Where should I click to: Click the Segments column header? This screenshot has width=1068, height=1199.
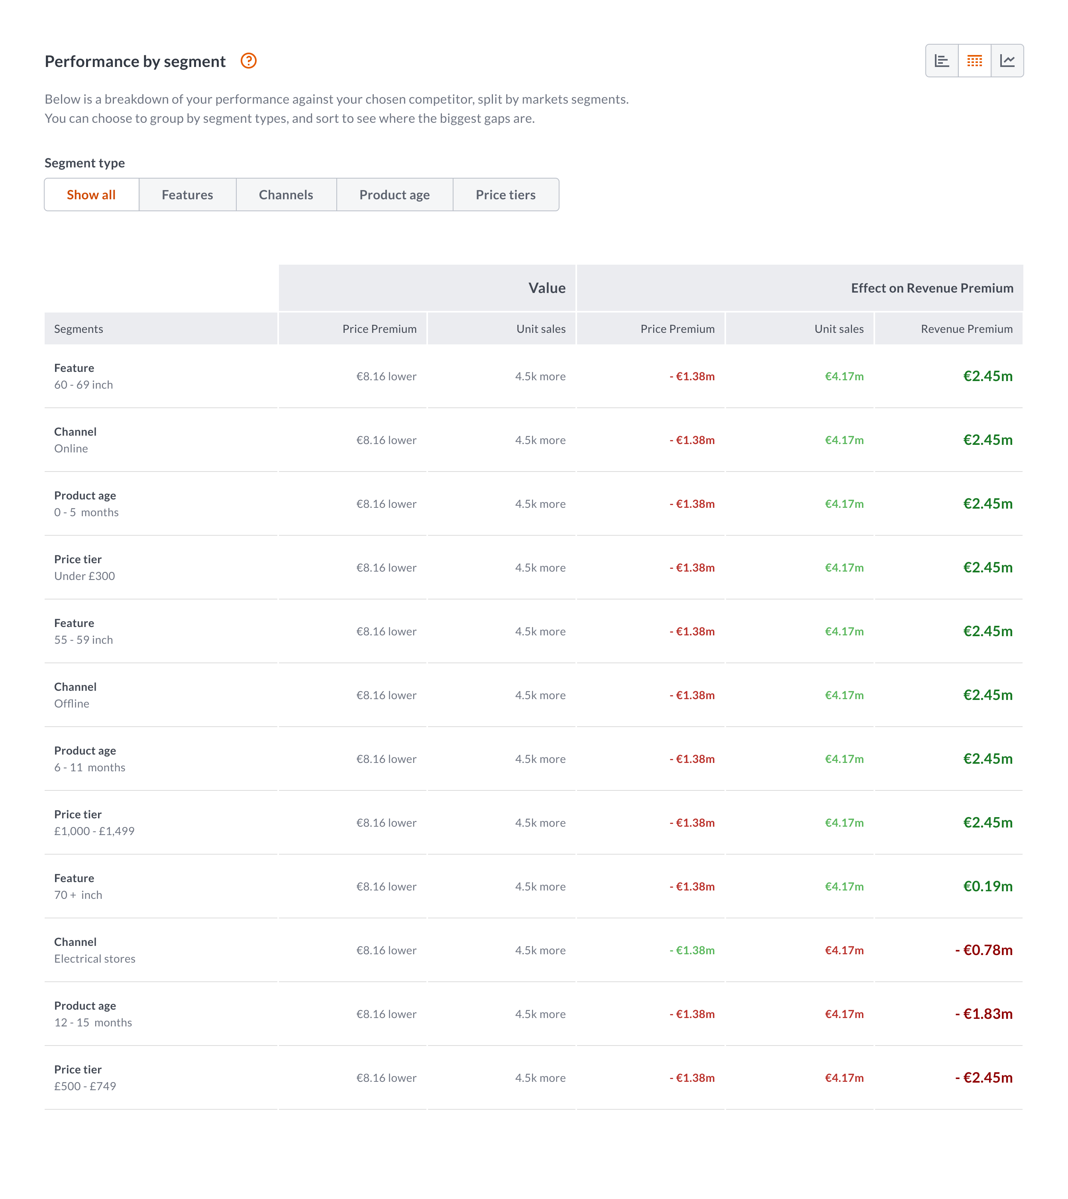point(79,329)
